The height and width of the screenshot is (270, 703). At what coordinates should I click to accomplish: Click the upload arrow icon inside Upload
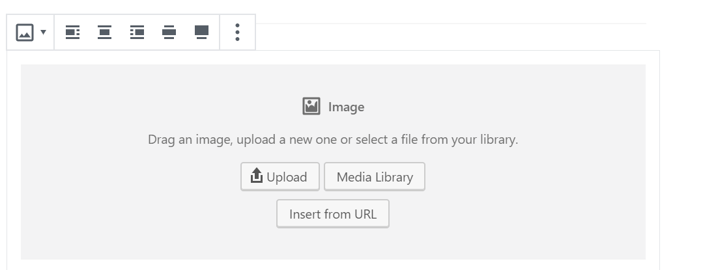256,176
